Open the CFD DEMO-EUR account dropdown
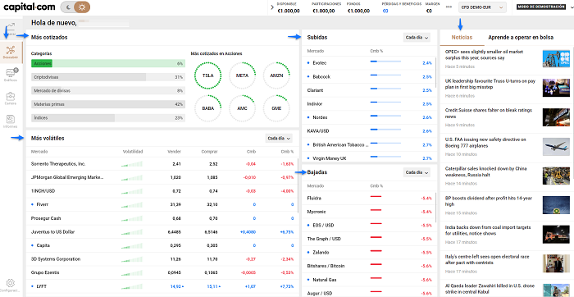574x297 pixels. [482, 7]
